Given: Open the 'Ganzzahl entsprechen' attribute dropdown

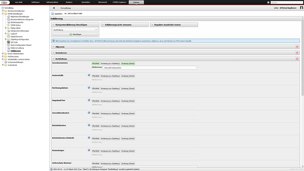Looking at the screenshot, I should tap(150, 67).
